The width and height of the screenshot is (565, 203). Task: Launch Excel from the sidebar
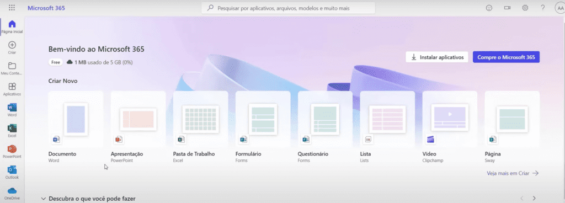[12, 131]
